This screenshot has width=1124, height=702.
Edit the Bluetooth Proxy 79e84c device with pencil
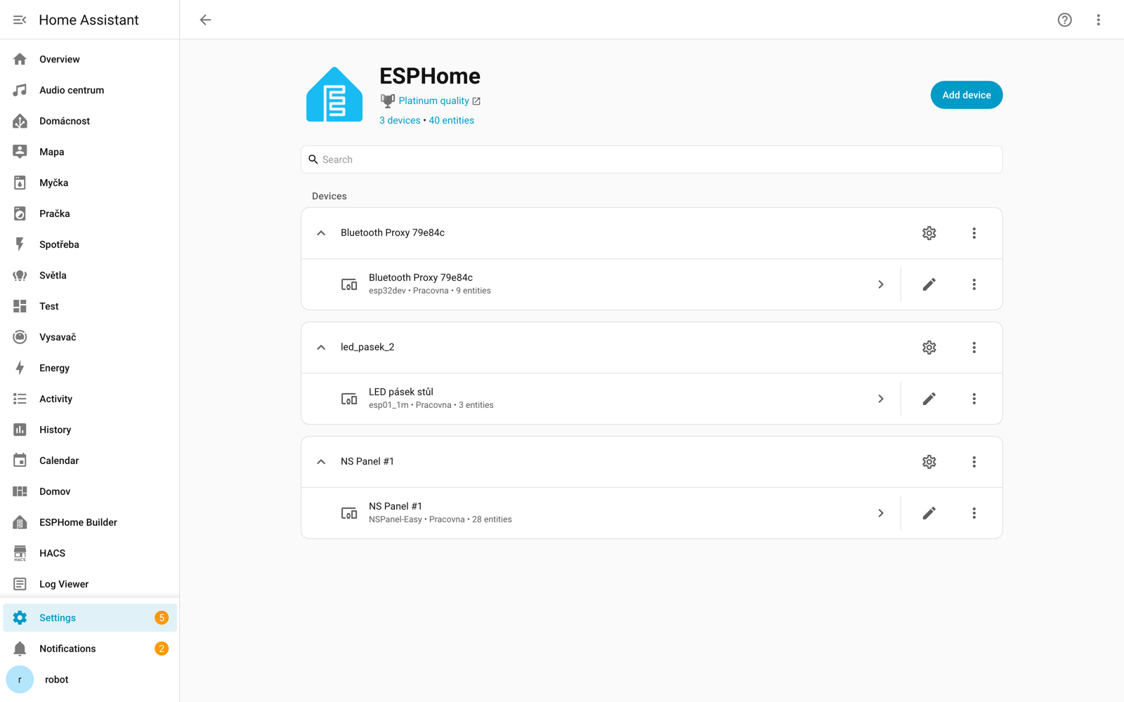929,284
